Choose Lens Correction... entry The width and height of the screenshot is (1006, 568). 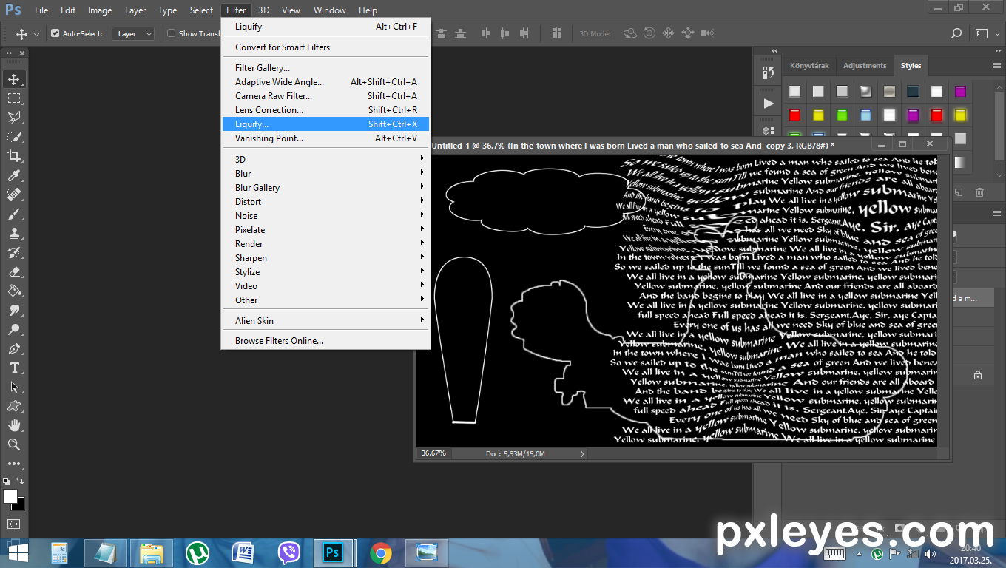(325, 109)
